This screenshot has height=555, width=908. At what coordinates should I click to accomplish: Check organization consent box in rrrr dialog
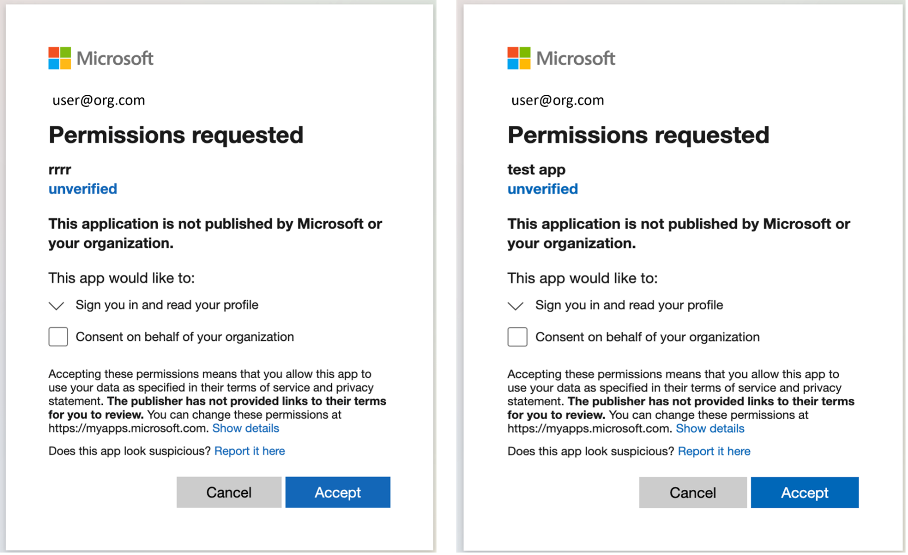coord(58,337)
